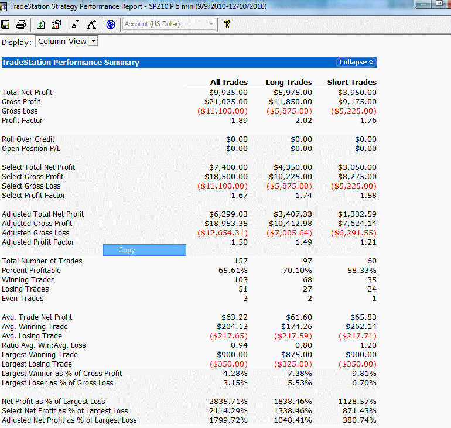451x428 pixels.
Task: Click the Adjusted Gross Loss label
Action: tap(35, 233)
